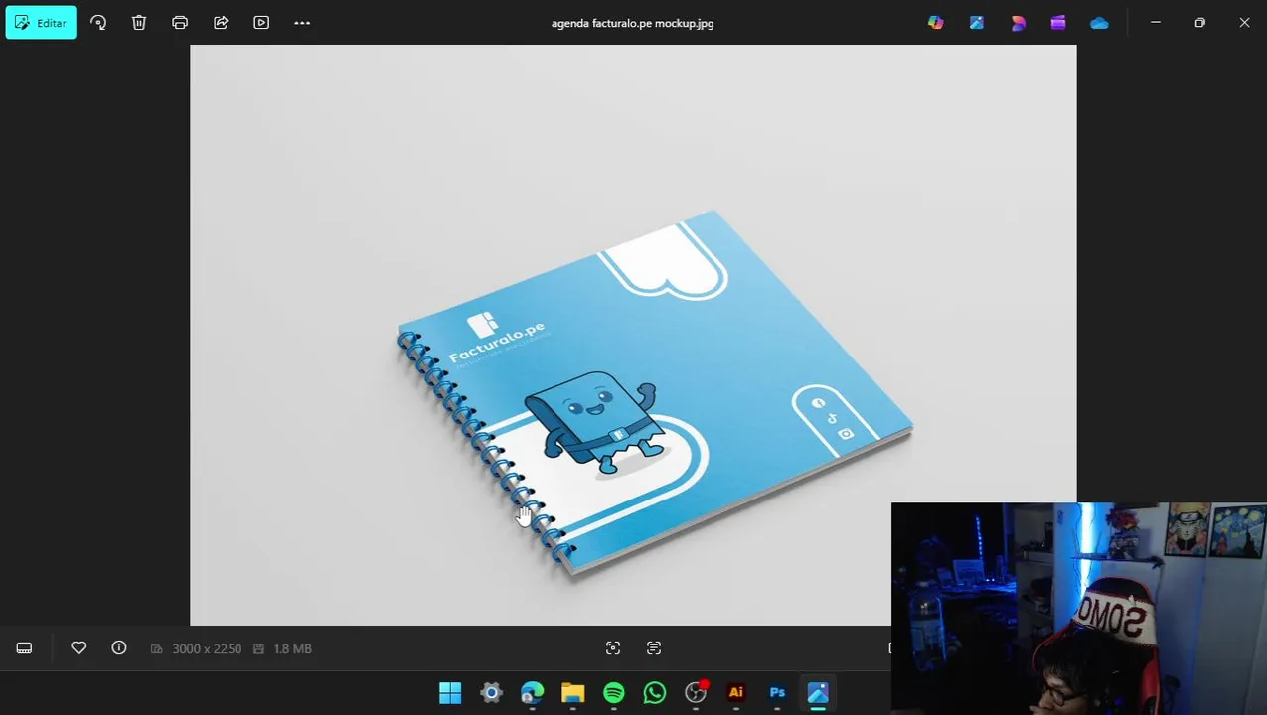The image size is (1267, 715).
Task: Open OneDrive cloud icon in title bar
Action: coord(1099,23)
